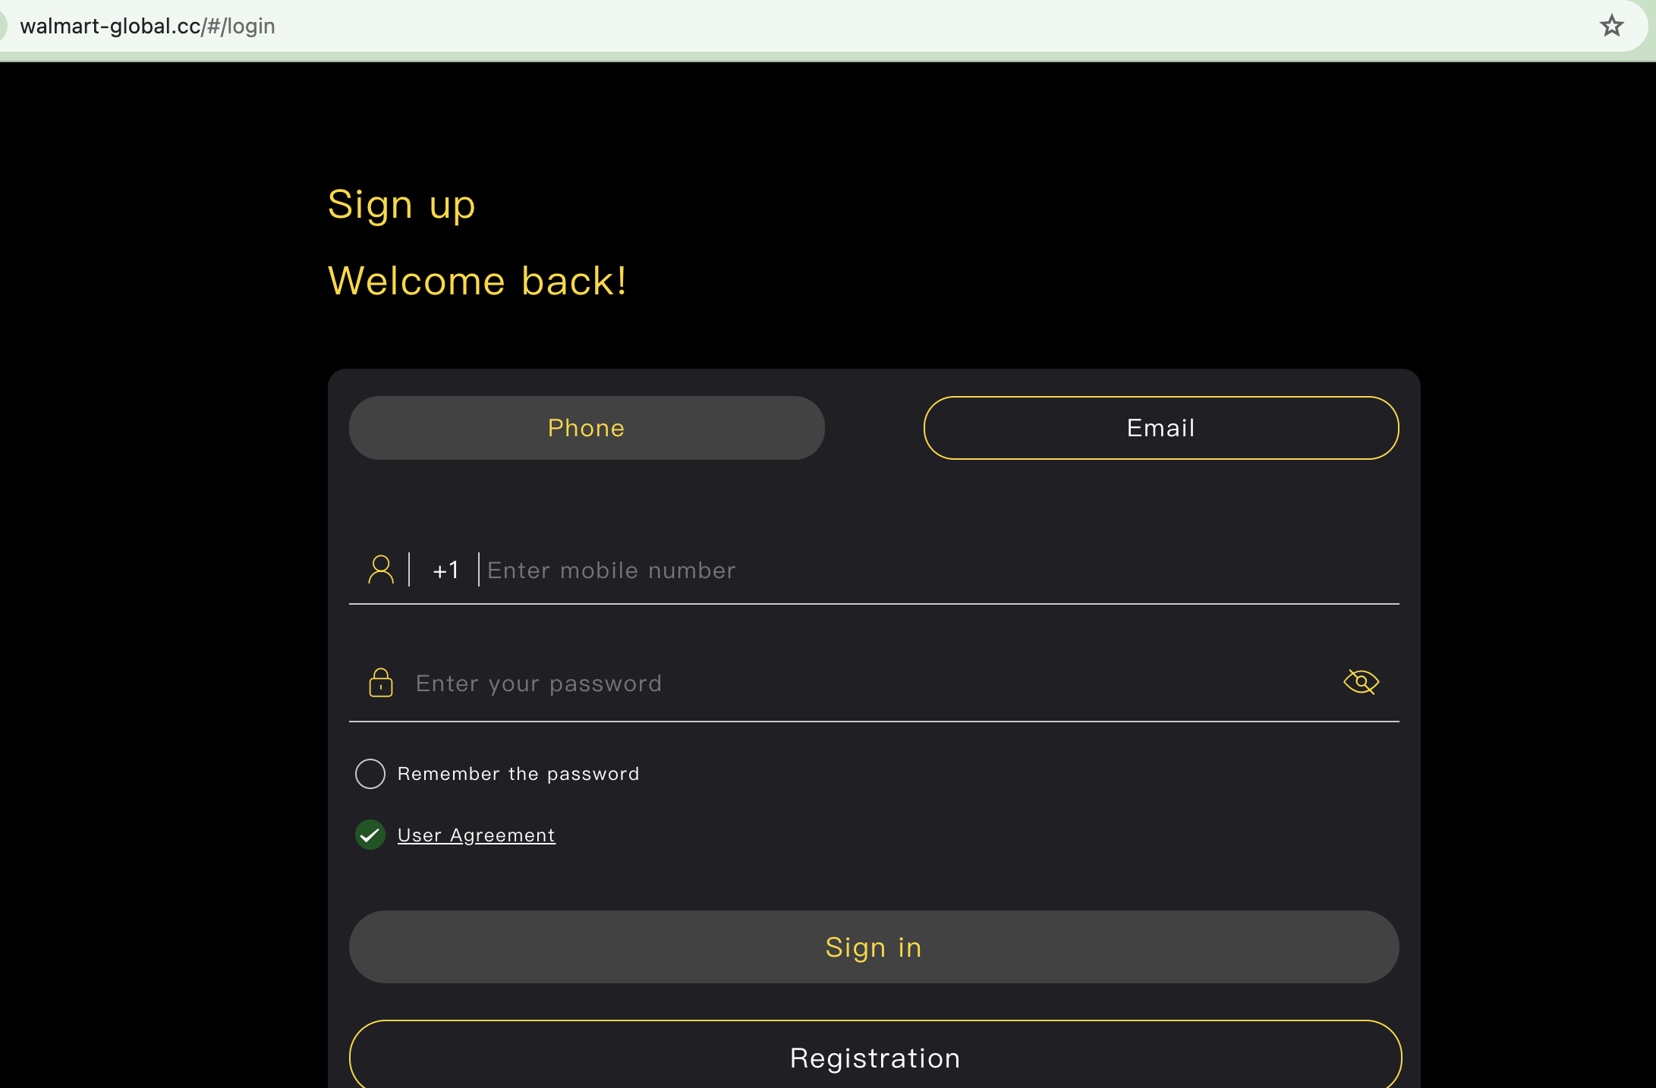The width and height of the screenshot is (1656, 1088).
Task: Click the Sign up heading text
Action: (401, 205)
